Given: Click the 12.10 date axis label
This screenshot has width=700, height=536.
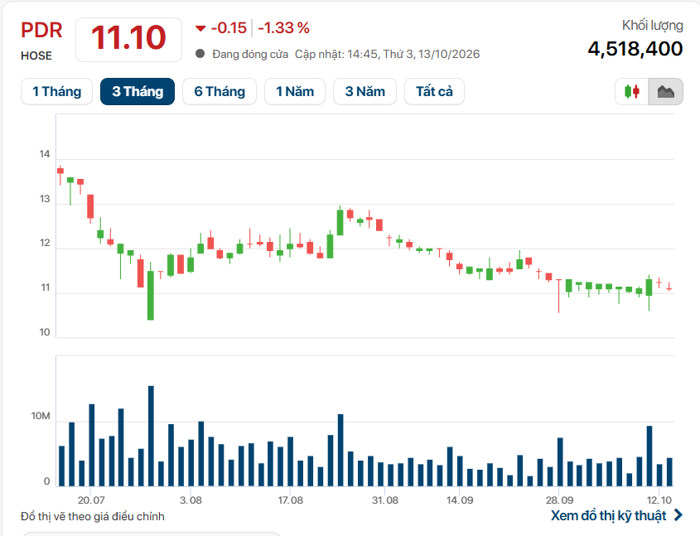Looking at the screenshot, I should tap(659, 500).
